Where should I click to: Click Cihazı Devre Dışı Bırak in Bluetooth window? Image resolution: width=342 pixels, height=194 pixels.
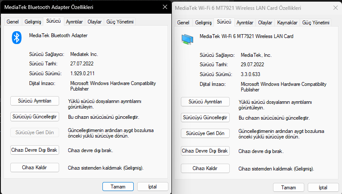35,150
